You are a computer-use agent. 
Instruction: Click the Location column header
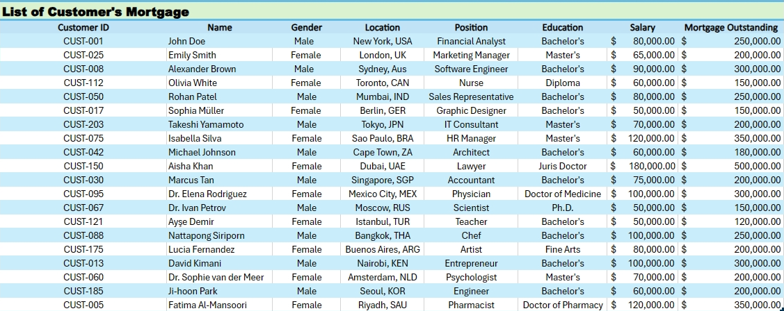click(383, 28)
